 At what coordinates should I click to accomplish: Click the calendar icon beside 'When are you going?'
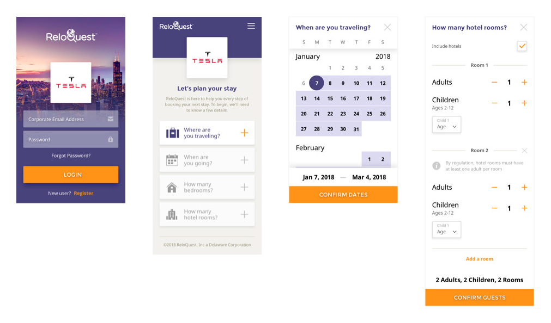click(172, 160)
